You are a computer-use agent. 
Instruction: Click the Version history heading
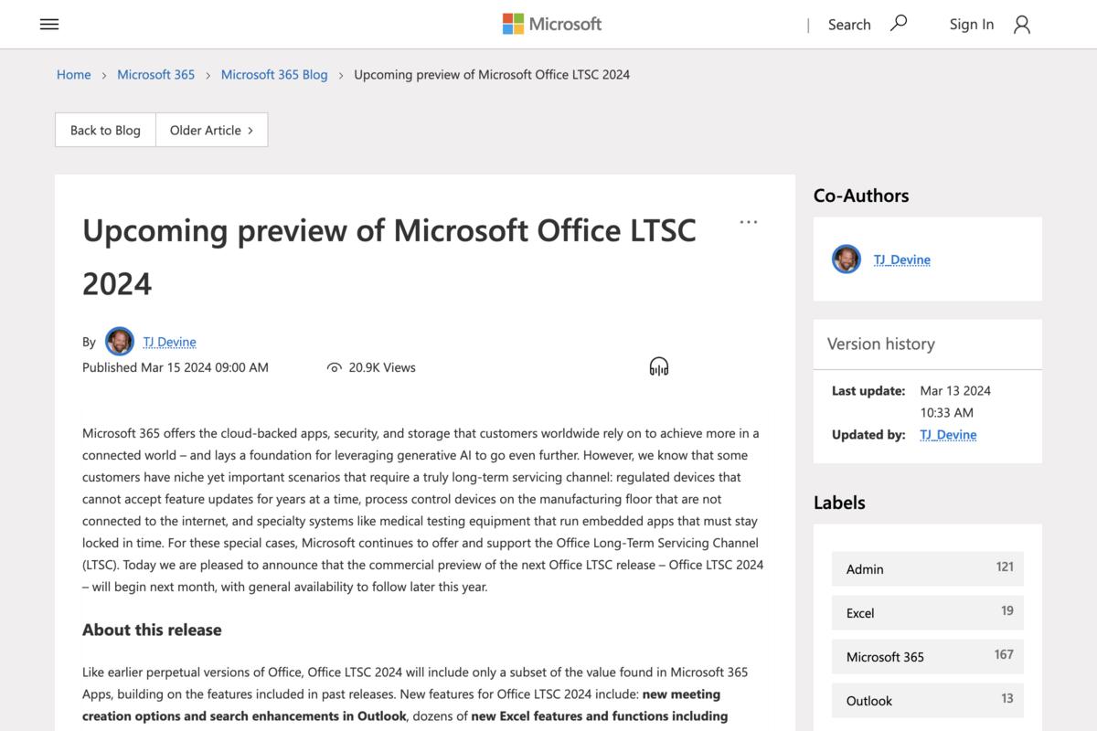[881, 344]
